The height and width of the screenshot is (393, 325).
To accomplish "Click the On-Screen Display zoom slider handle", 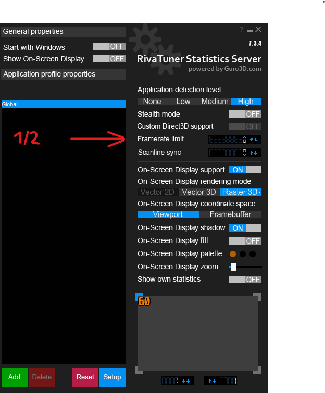I will click(x=233, y=267).
